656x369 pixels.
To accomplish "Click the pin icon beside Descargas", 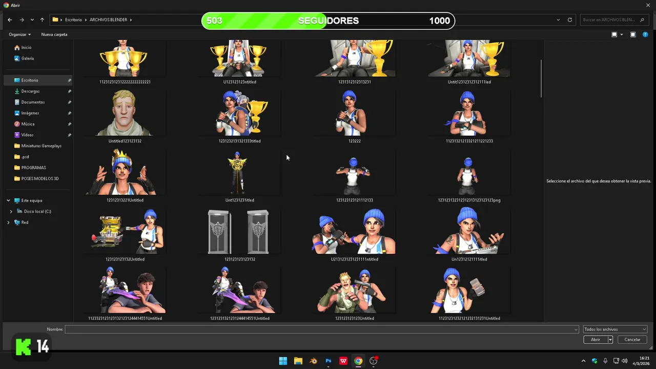I will [69, 91].
